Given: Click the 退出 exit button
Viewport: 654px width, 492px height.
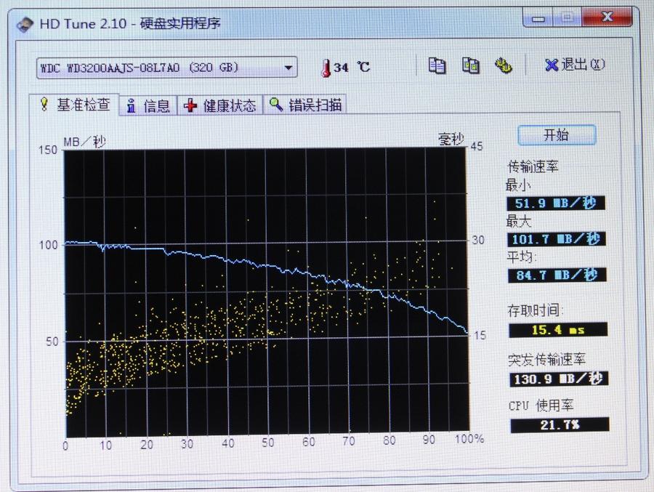Looking at the screenshot, I should point(575,65).
